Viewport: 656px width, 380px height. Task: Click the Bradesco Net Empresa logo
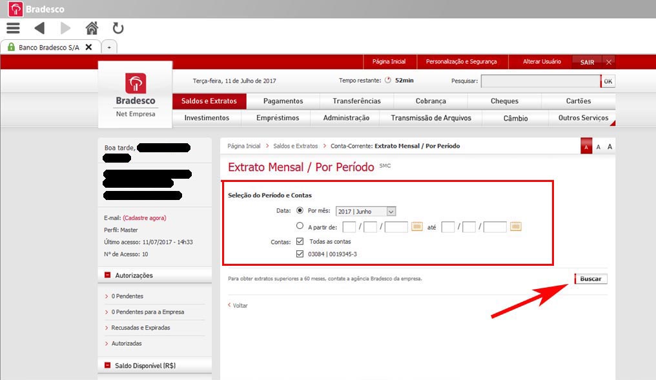(135, 94)
